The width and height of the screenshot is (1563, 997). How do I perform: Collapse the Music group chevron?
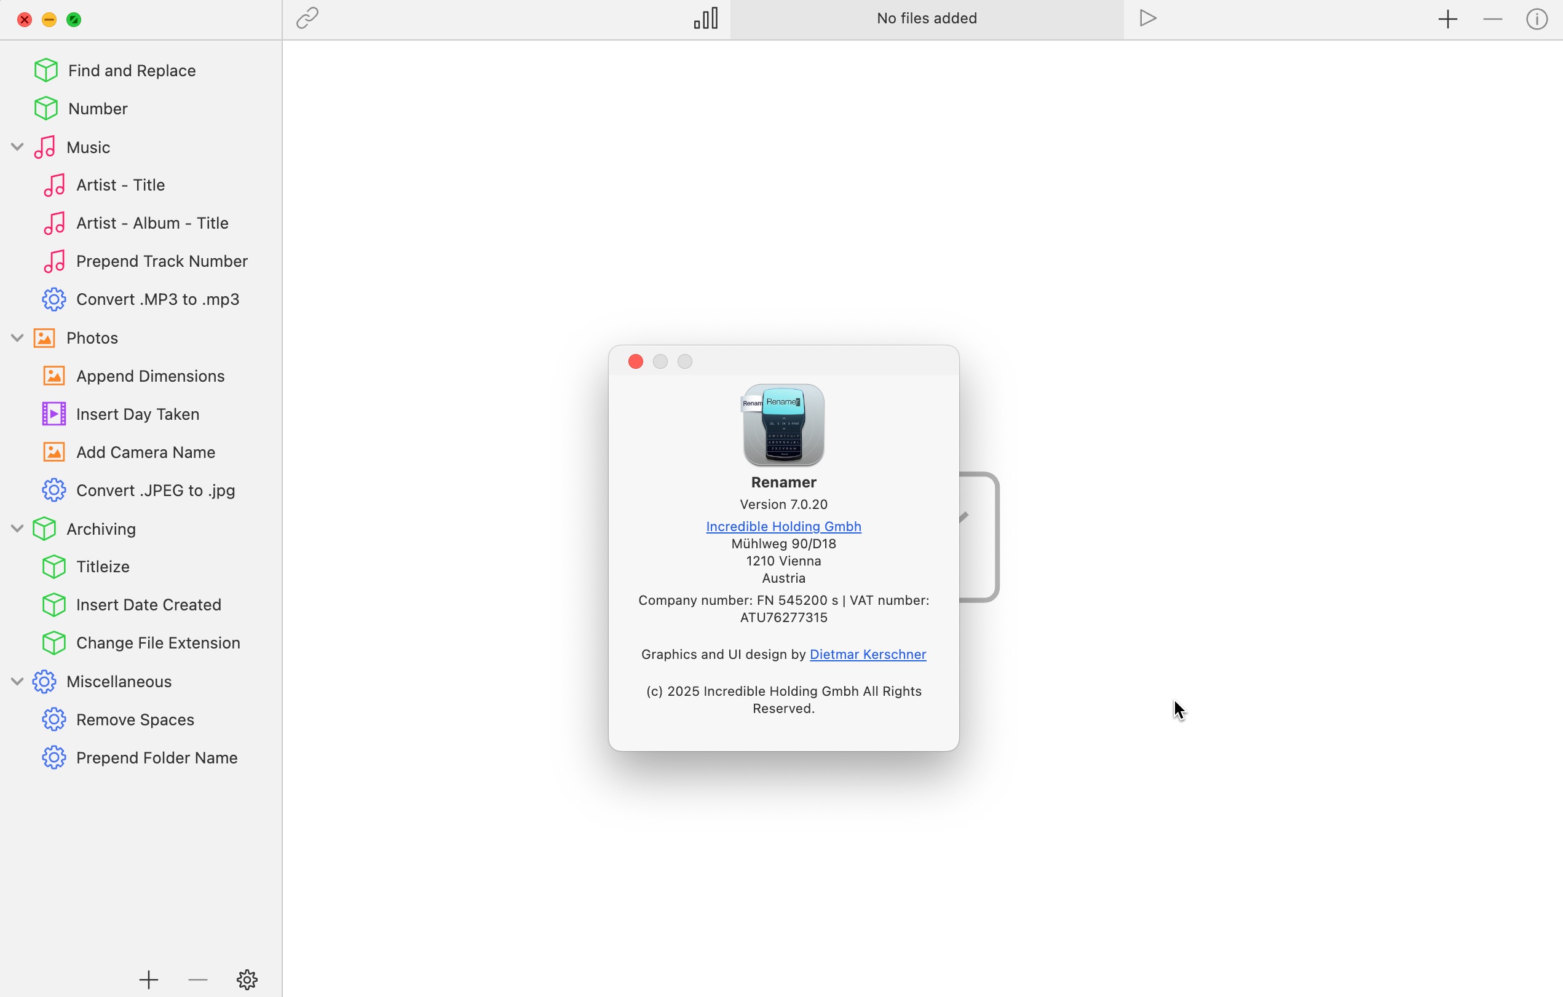tap(18, 148)
